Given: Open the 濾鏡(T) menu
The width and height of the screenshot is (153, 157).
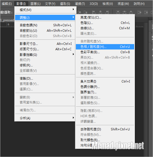Looking at the screenshot, I should pyautogui.click(x=80, y=4).
